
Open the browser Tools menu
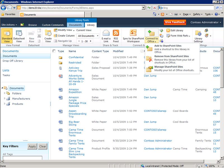pos(209,14)
